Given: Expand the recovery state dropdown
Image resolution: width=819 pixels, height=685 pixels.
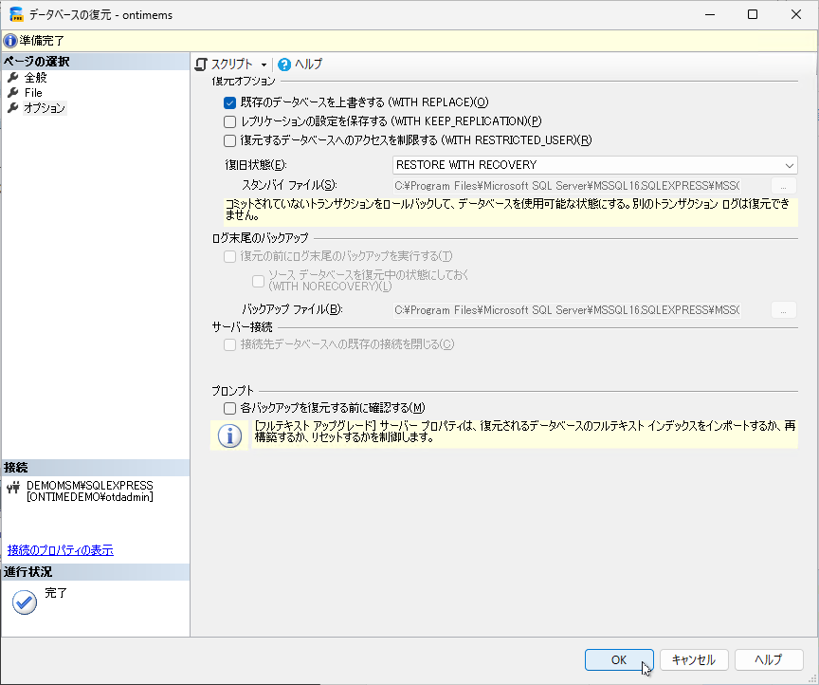Looking at the screenshot, I should 789,165.
